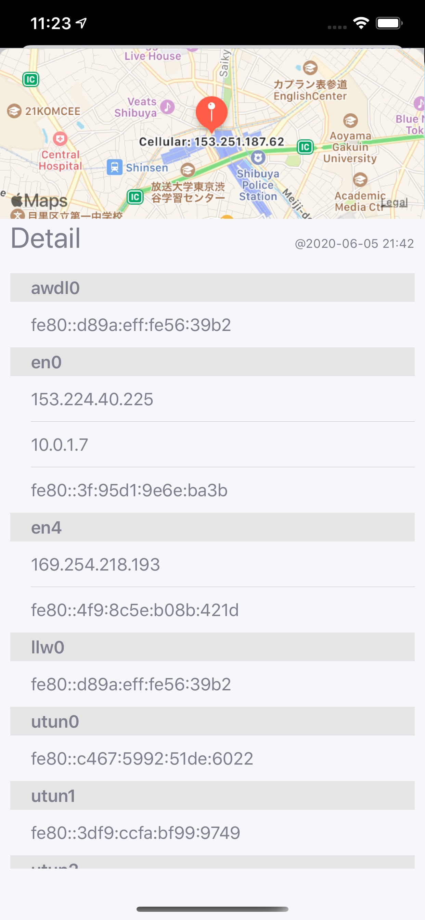Tap the Shibuya Police Station badge icon
This screenshot has width=425, height=920.
pyautogui.click(x=258, y=157)
